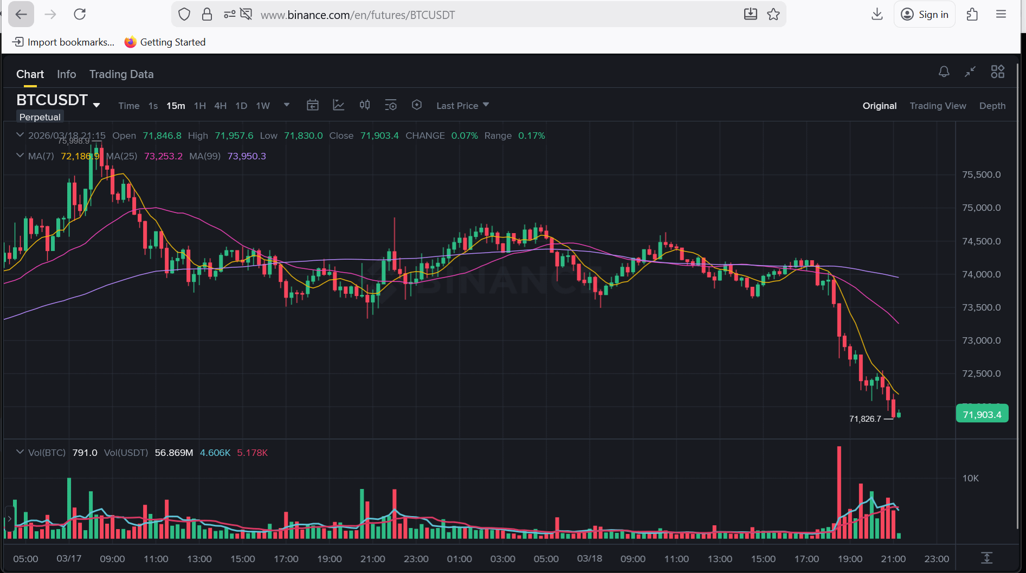The image size is (1026, 573).
Task: Click the current price tag 71,903.4
Action: (x=982, y=415)
